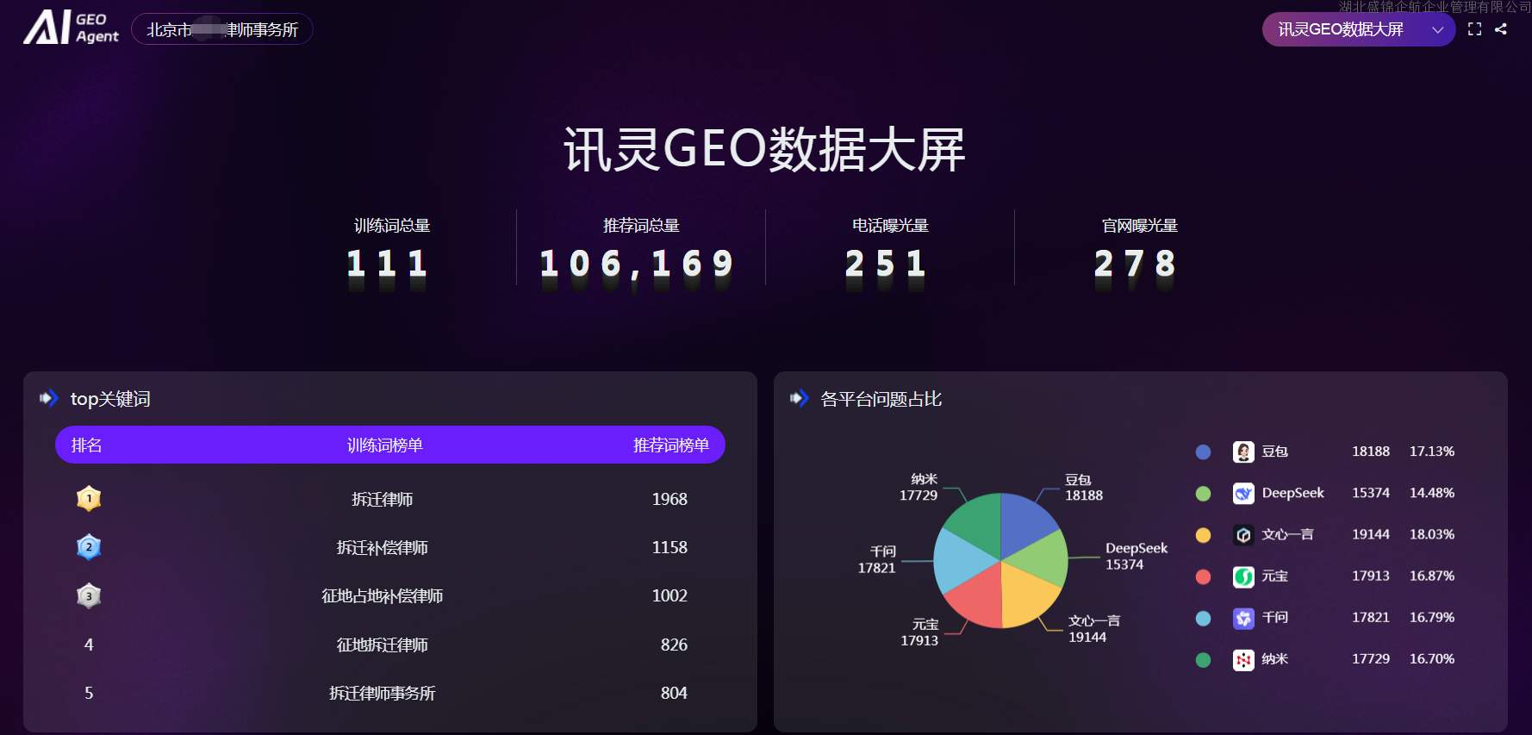Toggle the red 元宝 legend dot
The height and width of the screenshot is (735, 1532).
(1204, 576)
